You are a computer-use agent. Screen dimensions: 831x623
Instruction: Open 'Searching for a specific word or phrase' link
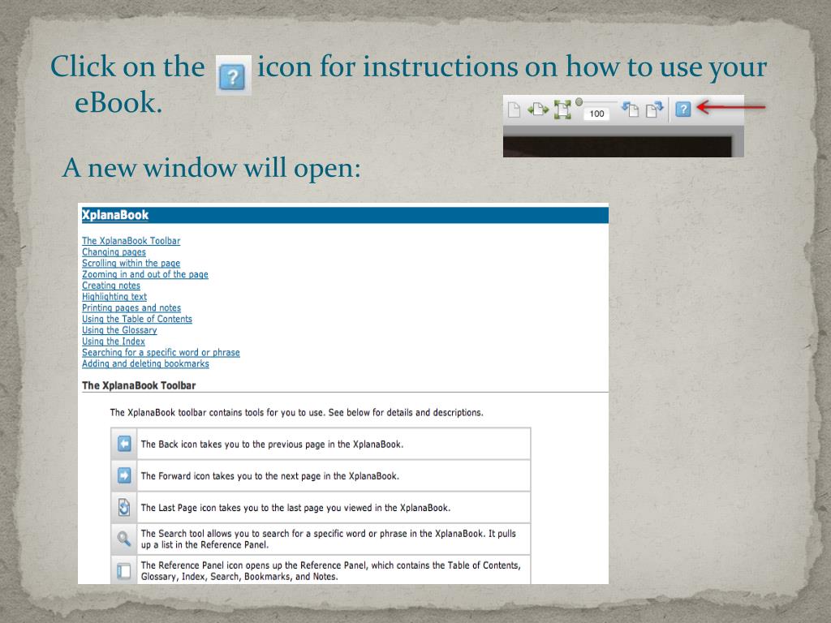[161, 352]
